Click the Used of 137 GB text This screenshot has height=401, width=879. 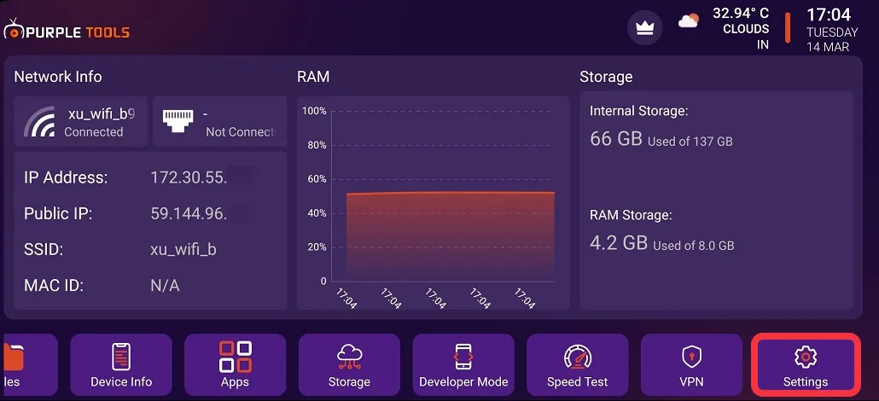click(690, 142)
